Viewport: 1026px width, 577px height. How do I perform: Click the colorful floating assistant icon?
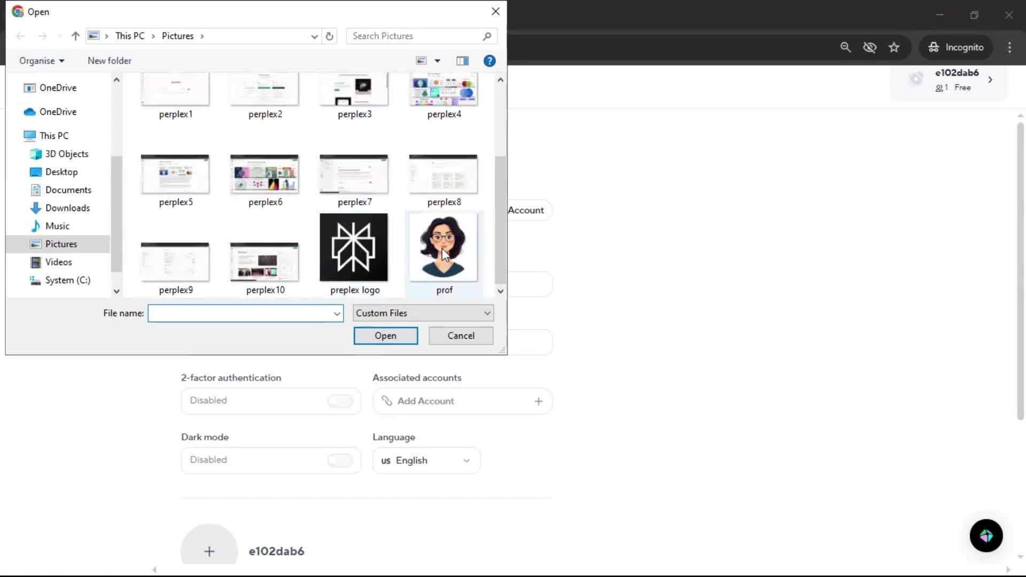pyautogui.click(x=986, y=535)
